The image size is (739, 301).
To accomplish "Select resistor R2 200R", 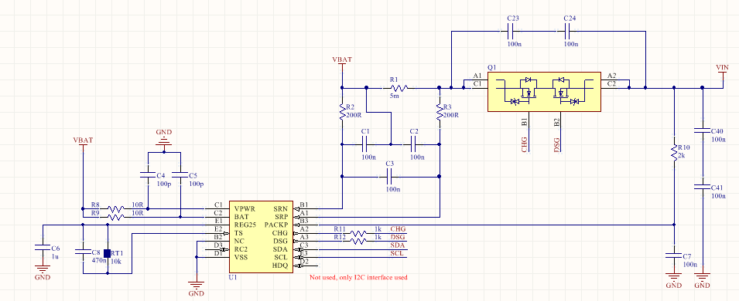I will [342, 112].
